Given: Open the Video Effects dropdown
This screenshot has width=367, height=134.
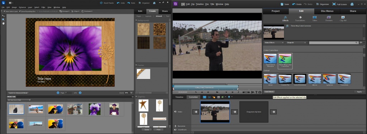Looking at the screenshot, I should click(x=274, y=43).
